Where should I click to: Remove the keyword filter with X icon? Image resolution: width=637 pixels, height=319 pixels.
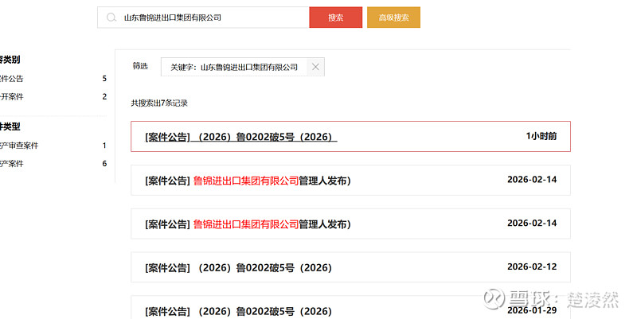tap(315, 67)
